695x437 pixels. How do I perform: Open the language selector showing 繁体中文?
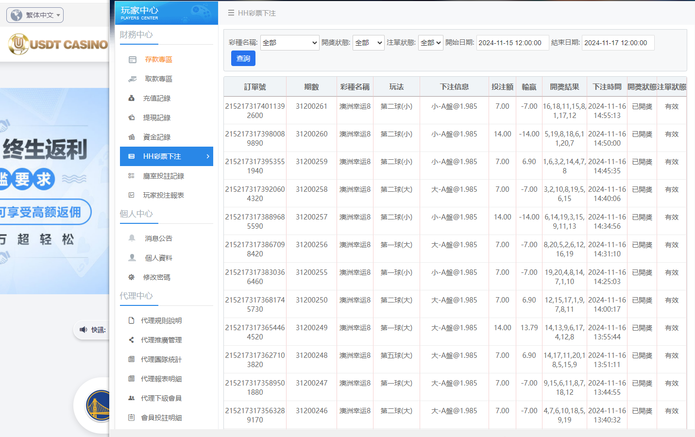click(x=34, y=15)
